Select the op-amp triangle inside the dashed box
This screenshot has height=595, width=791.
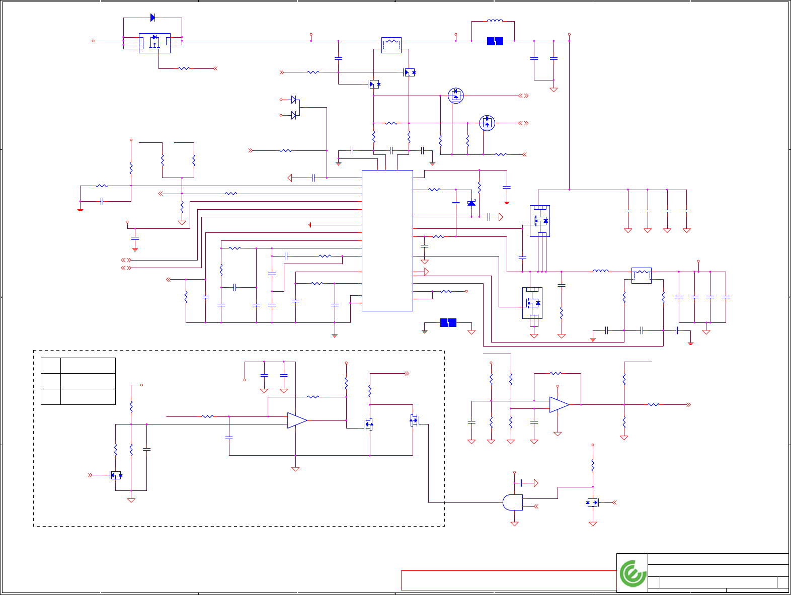297,420
